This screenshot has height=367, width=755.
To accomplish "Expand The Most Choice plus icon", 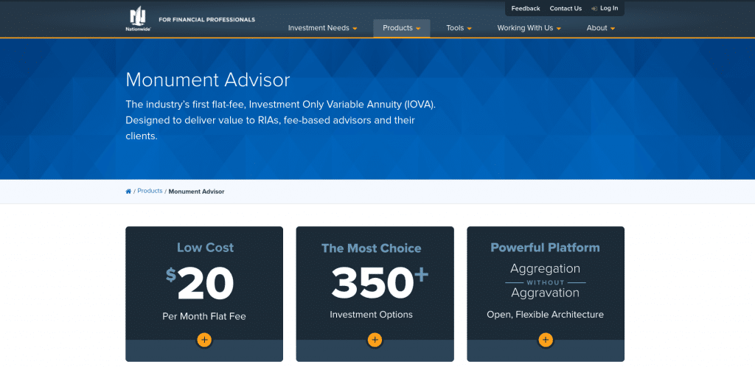I will coord(375,340).
